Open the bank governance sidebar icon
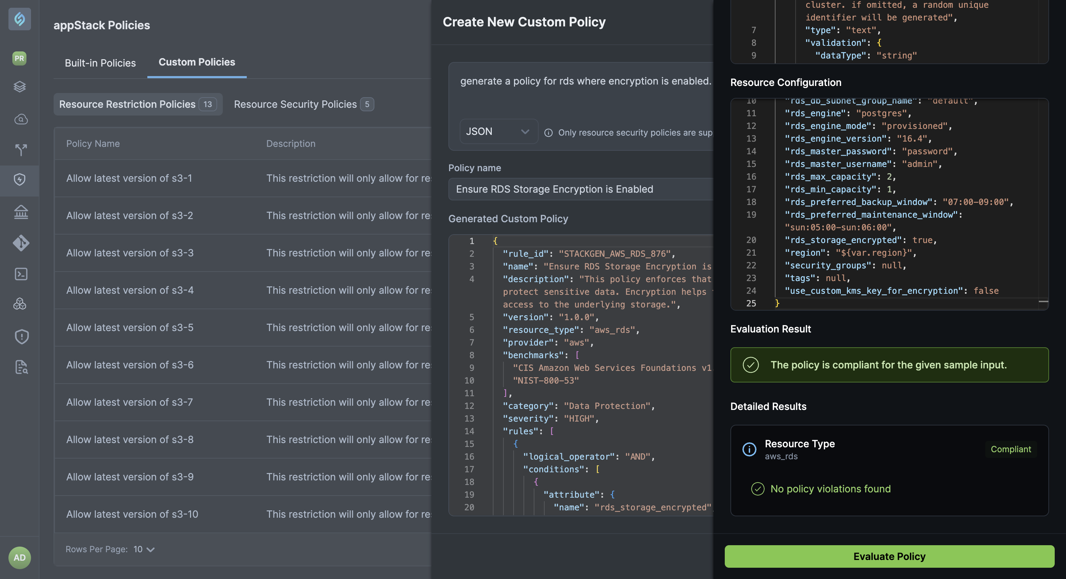Screen dimensions: 1066x579 pyautogui.click(x=21, y=212)
